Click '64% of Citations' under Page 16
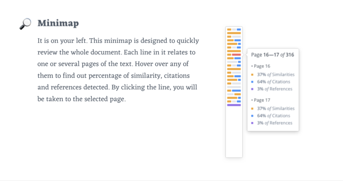This screenshot has height=181, width=343. pos(274,81)
